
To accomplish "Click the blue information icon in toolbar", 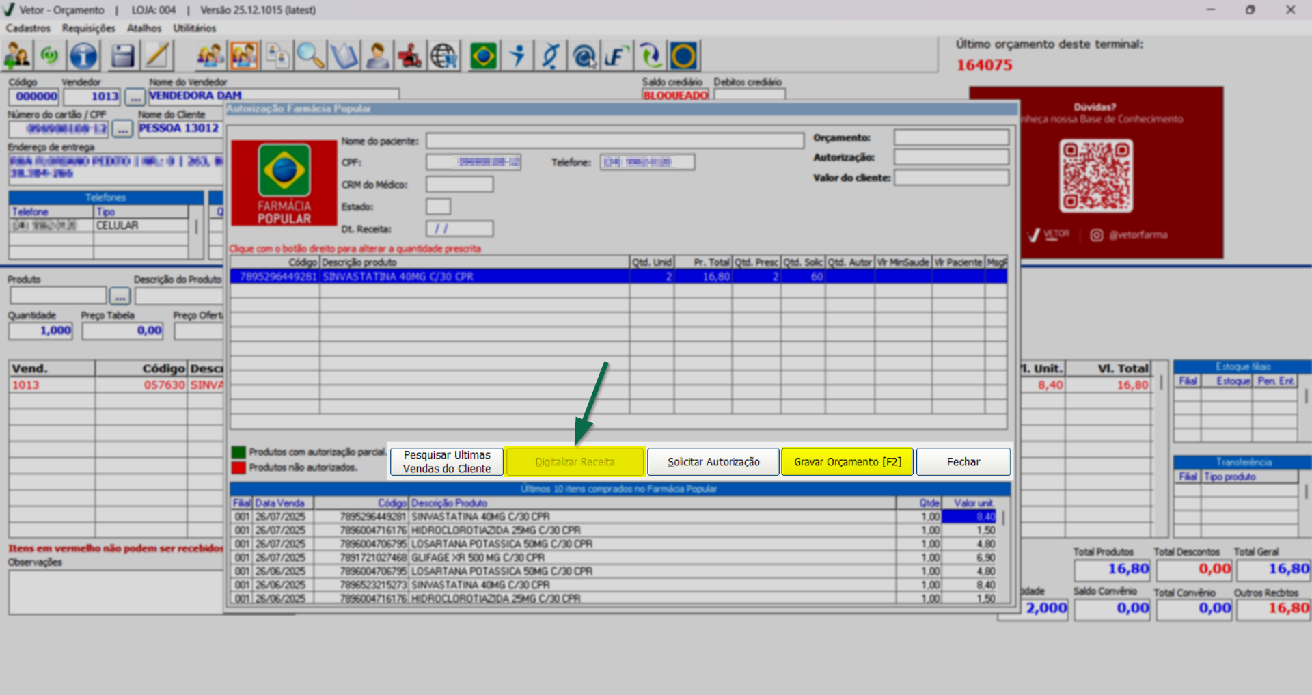I will click(x=83, y=56).
